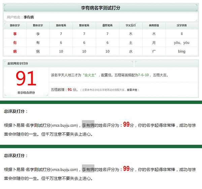Click the large red 91 score
202x189 pixels.
pyautogui.click(x=26, y=79)
